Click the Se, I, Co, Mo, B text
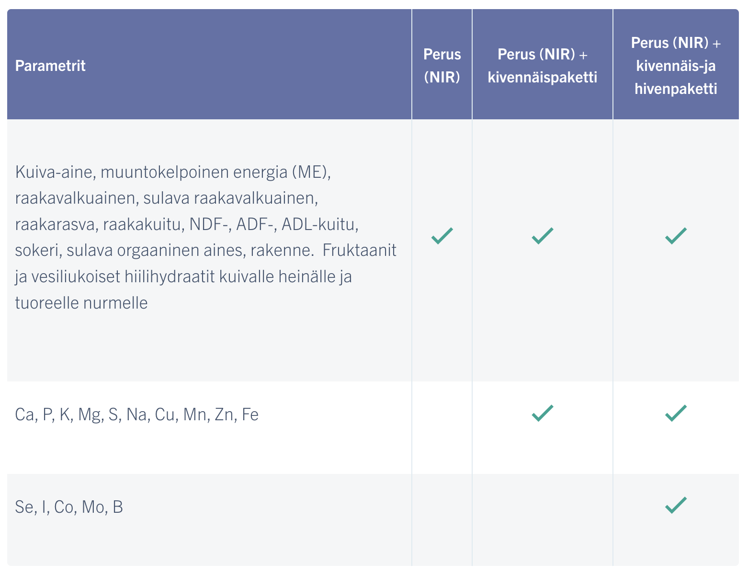This screenshot has width=748, height=576. tap(69, 507)
